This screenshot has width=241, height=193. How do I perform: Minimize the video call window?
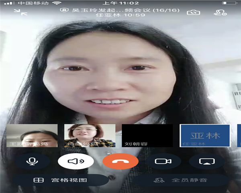[20, 12]
